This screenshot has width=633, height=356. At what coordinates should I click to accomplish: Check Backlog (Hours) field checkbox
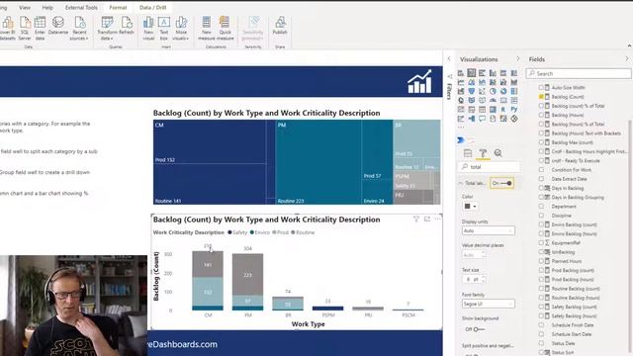pyautogui.click(x=541, y=115)
